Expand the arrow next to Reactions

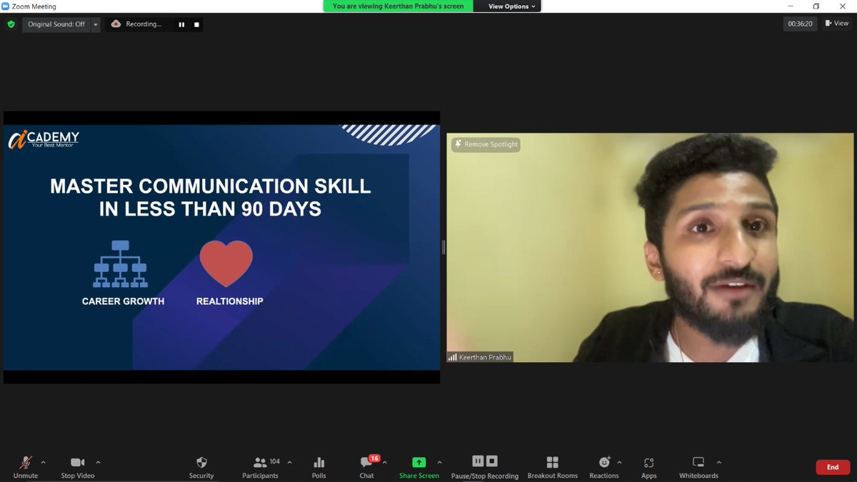(619, 462)
